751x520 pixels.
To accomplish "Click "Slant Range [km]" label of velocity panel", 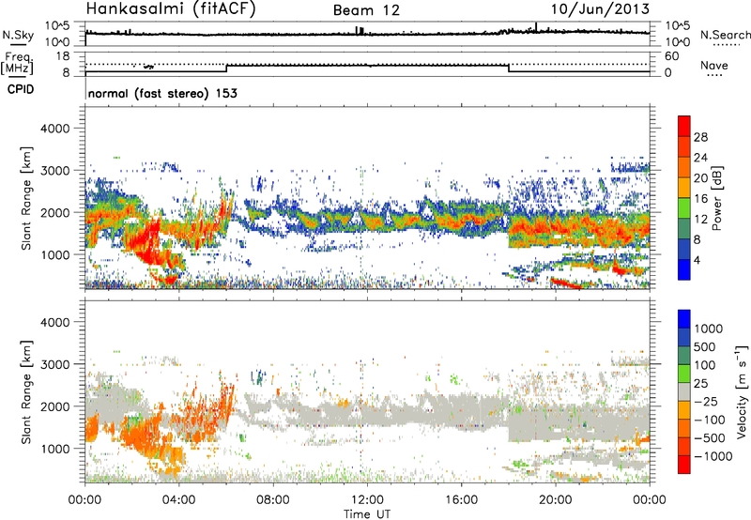I will (x=27, y=391).
